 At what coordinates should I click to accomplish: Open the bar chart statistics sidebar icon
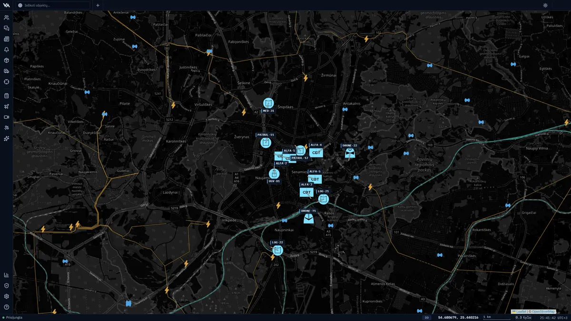[7, 275]
